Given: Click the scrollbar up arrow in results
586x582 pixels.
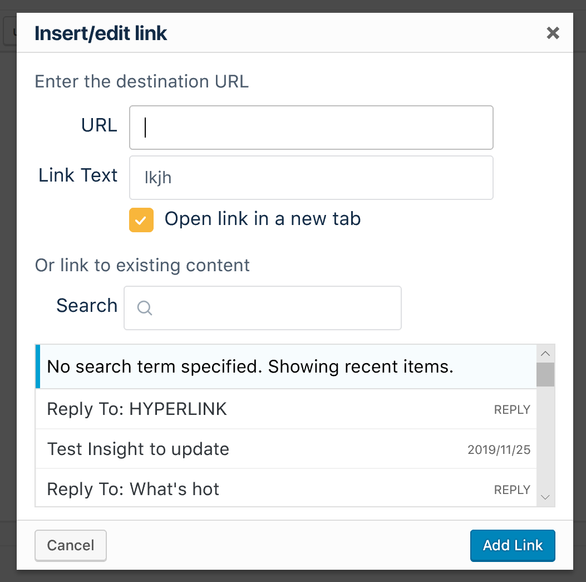Looking at the screenshot, I should 545,354.
